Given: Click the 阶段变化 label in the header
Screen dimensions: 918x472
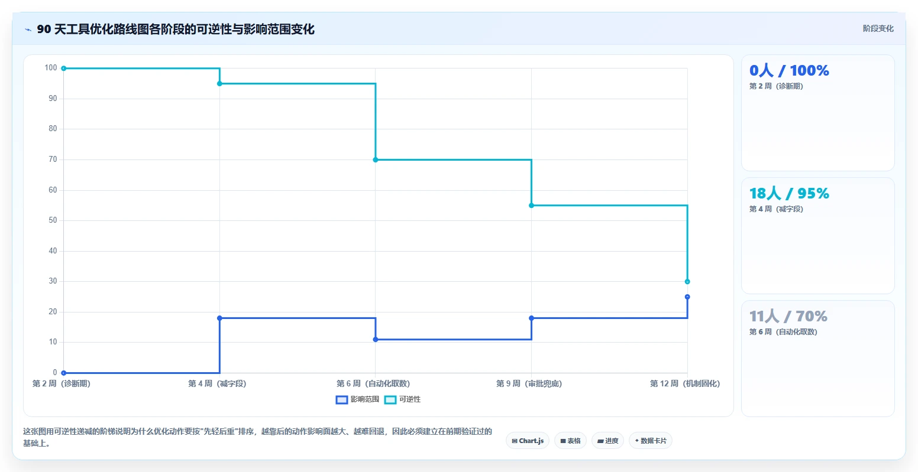Looking at the screenshot, I should 878,28.
